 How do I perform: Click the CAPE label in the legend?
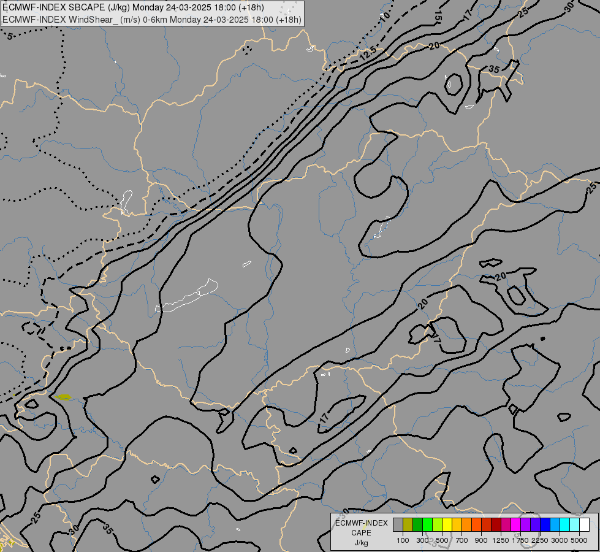point(361,533)
